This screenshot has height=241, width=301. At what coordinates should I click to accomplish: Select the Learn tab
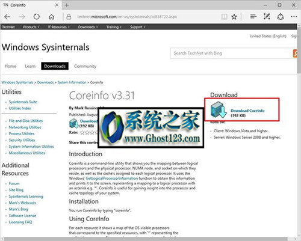[30, 66]
